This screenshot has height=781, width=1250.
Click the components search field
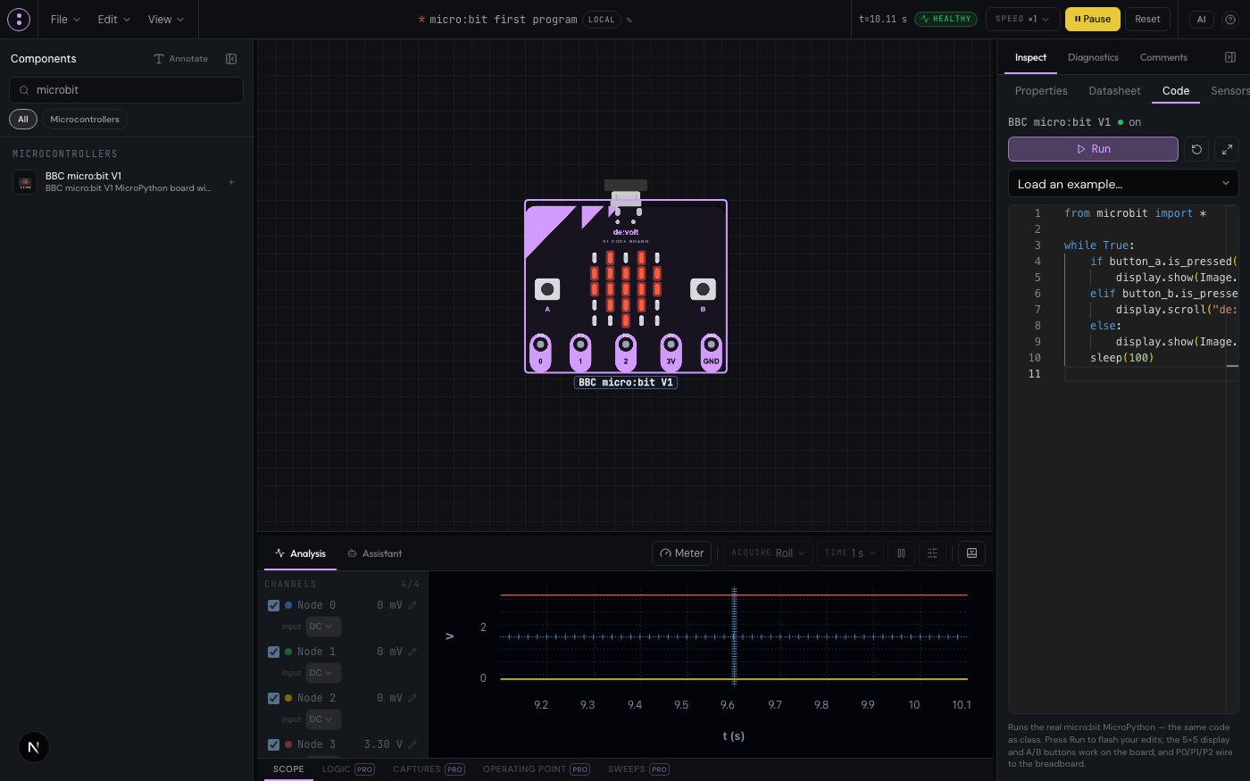tap(126, 90)
